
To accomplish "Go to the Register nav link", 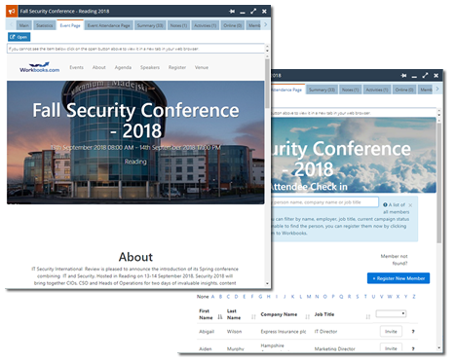I will (177, 67).
